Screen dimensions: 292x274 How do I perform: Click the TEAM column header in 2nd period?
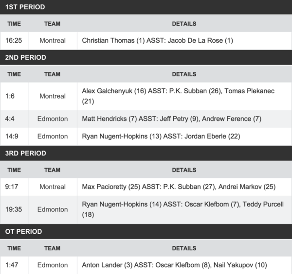[x=53, y=74]
